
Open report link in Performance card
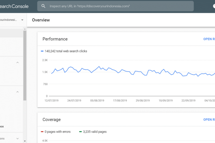pyautogui.click(x=209, y=39)
